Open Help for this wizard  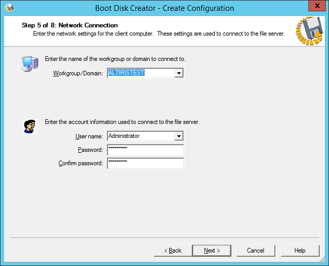pyautogui.click(x=300, y=251)
